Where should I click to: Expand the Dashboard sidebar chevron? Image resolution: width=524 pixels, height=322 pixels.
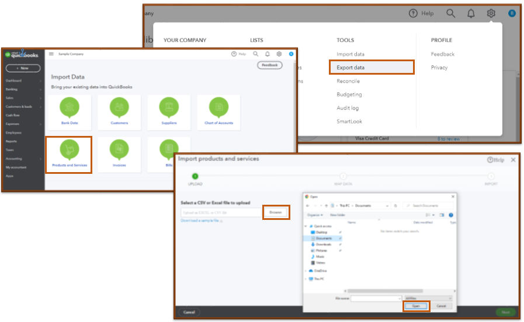(x=40, y=80)
